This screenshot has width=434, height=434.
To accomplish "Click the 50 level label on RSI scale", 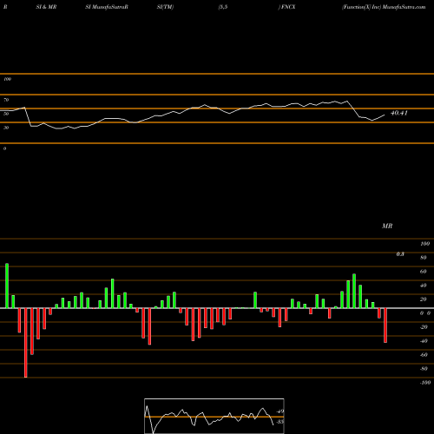I will [x=6, y=114].
